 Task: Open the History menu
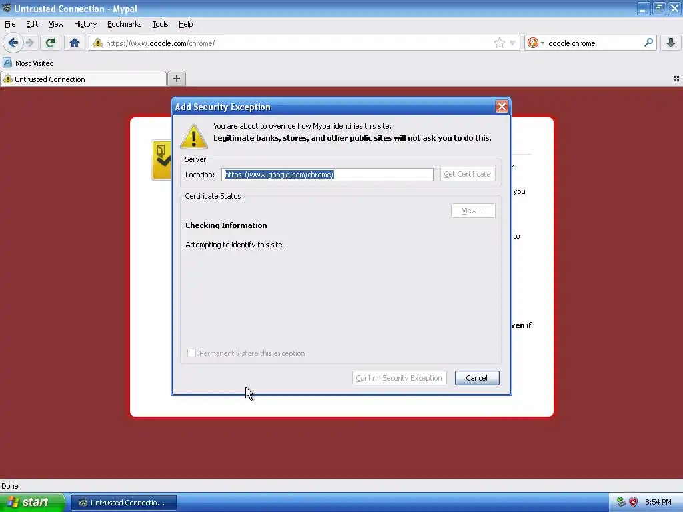[85, 24]
